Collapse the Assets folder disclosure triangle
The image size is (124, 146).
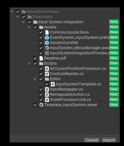click(29, 27)
